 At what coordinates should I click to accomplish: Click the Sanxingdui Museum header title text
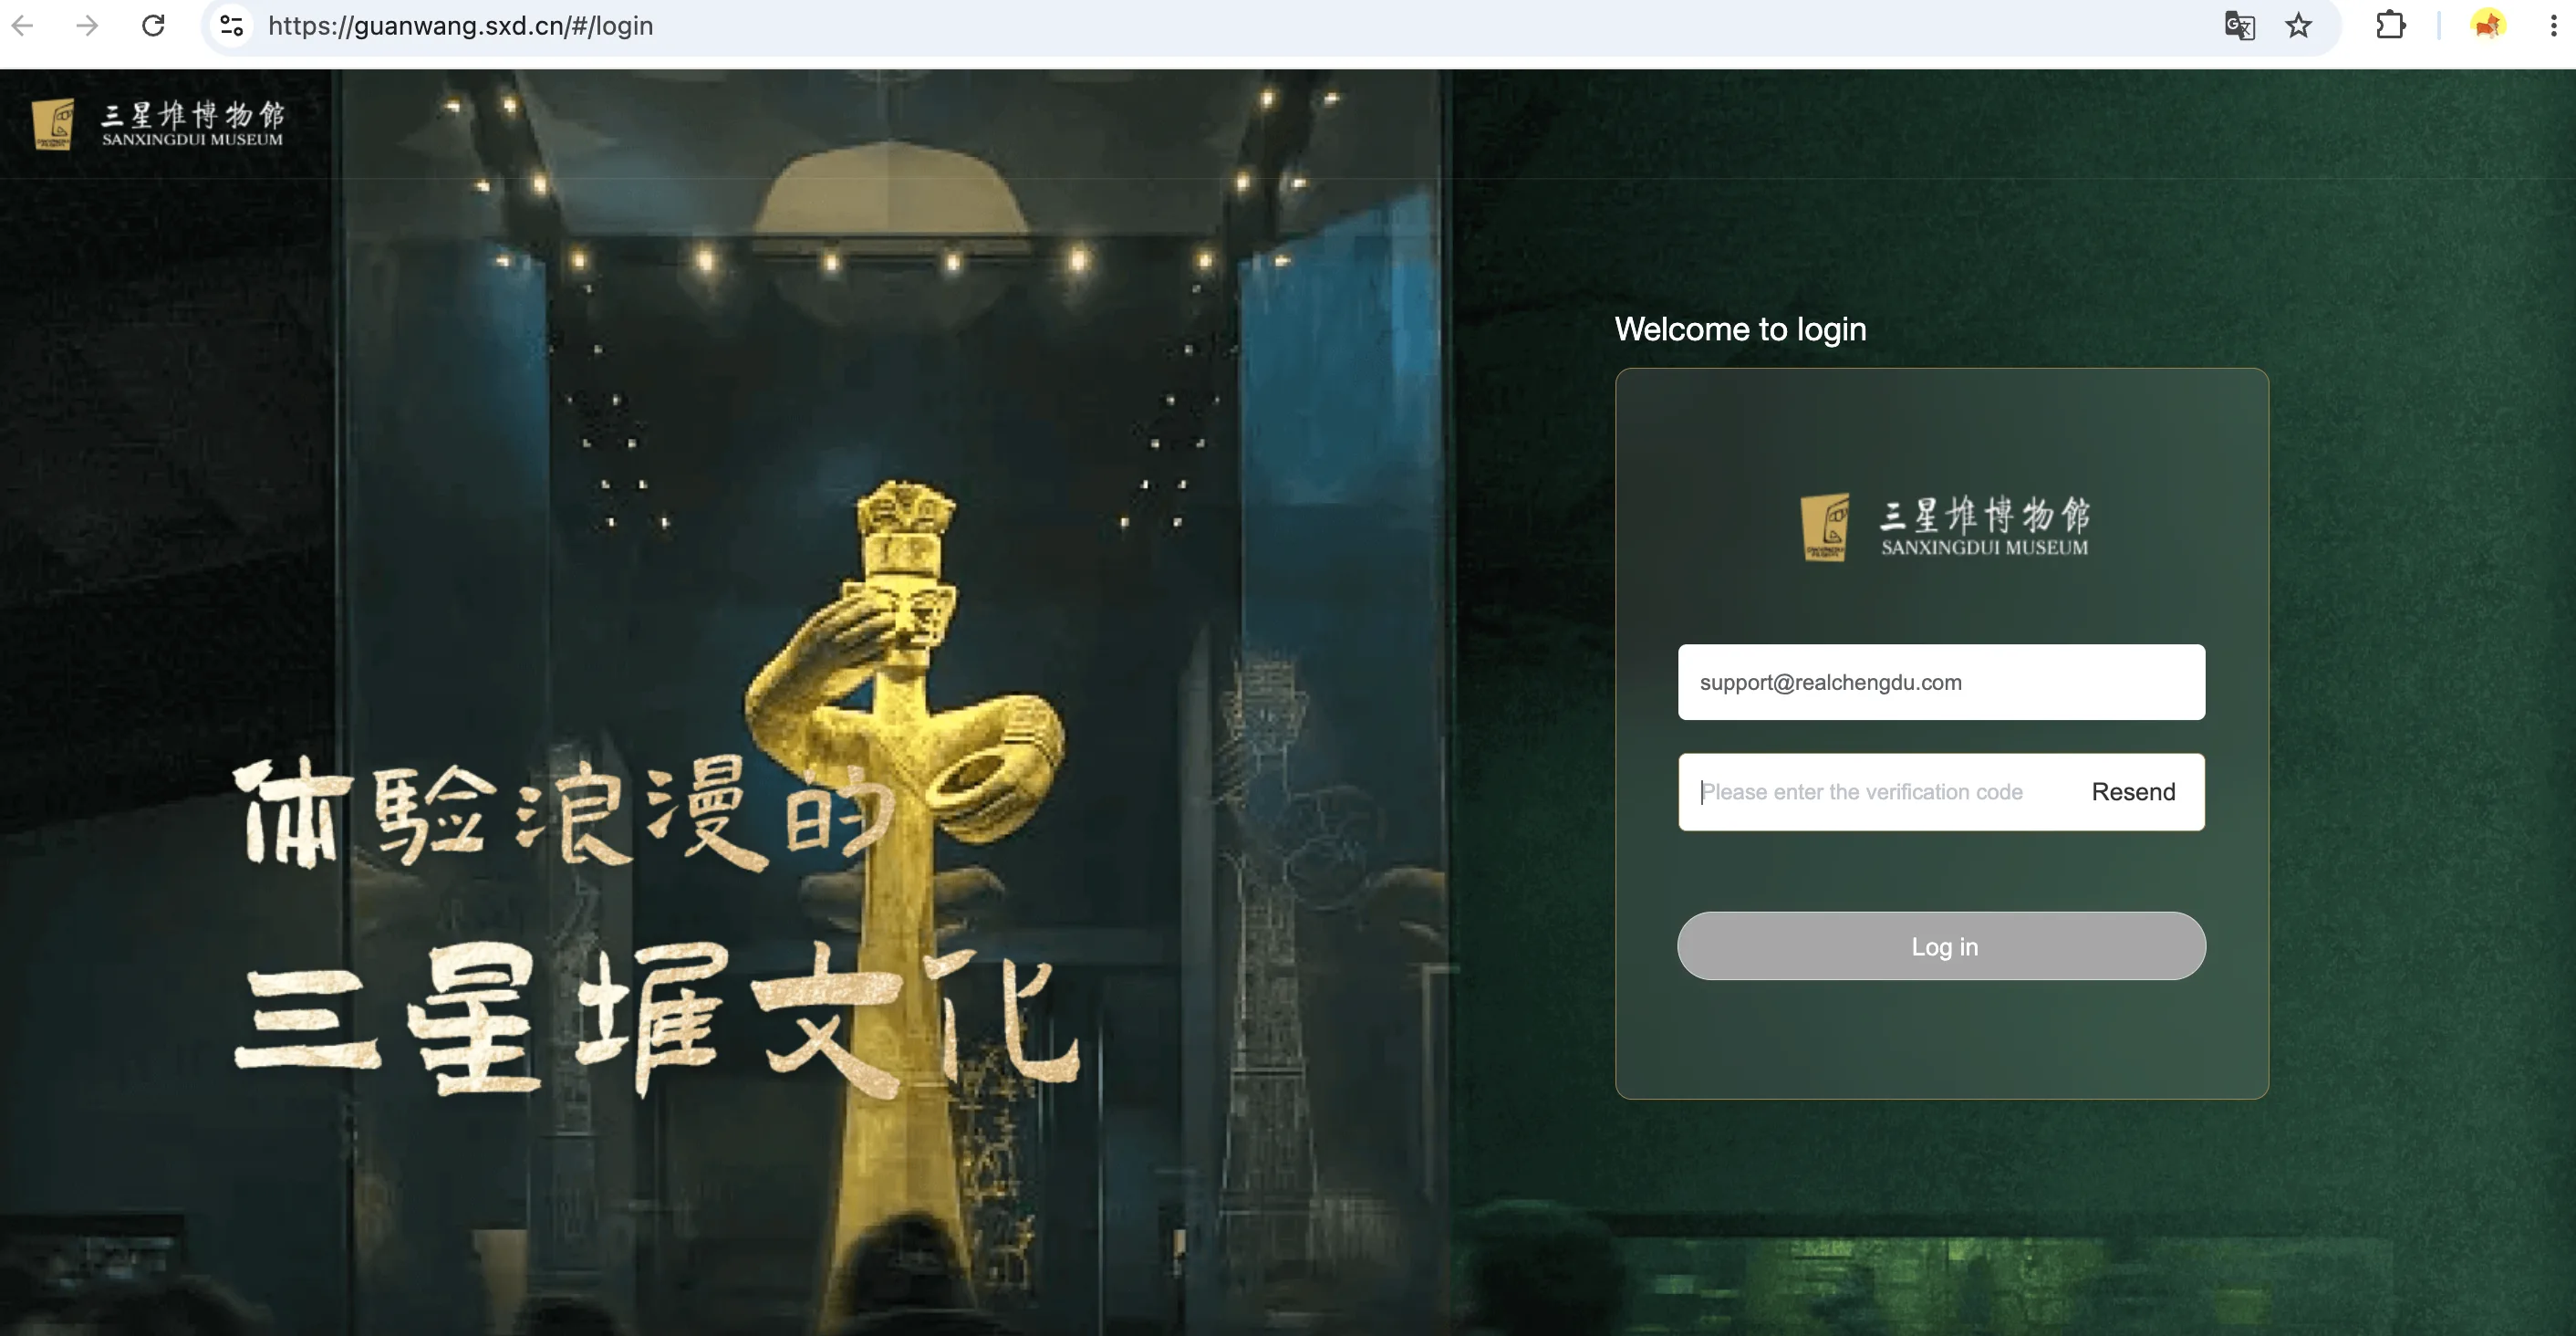point(193,124)
